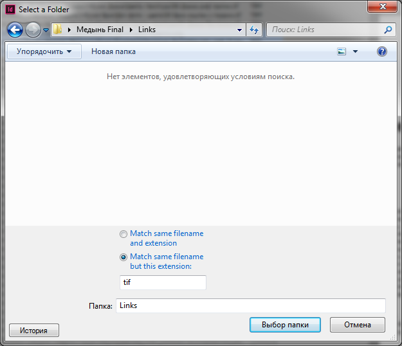Close the Select a Folder dialog
Screen dimensions: 402x346
click(382, 6)
